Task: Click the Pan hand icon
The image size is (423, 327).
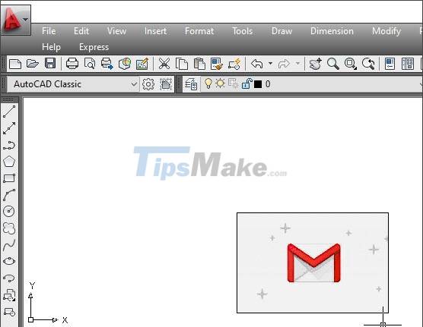Action: (315, 64)
